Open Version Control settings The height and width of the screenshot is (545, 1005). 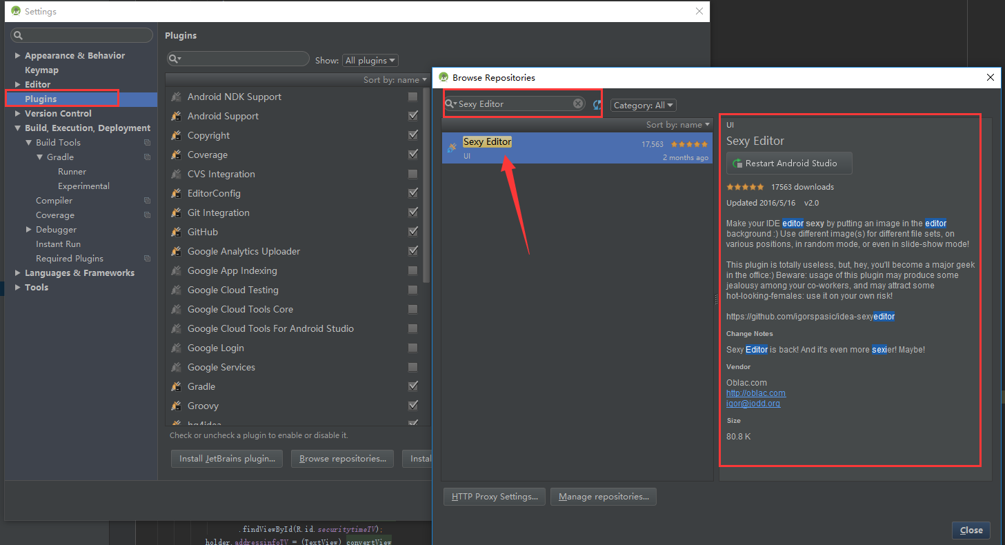point(58,114)
